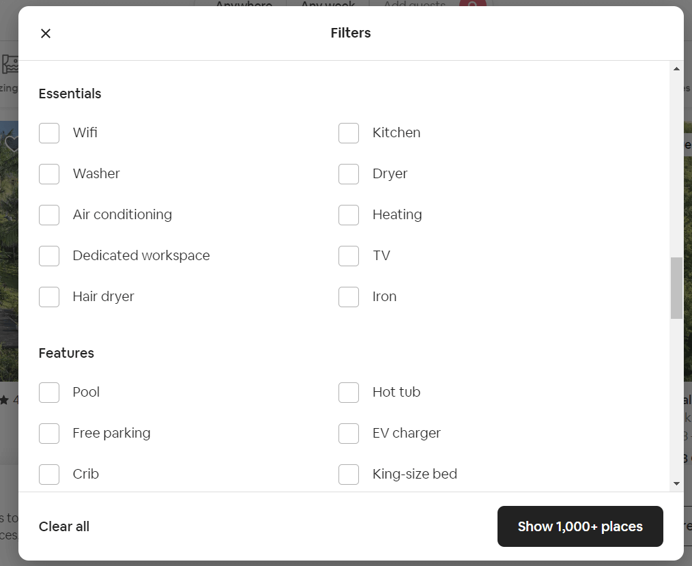Screen dimensions: 692x566
Task: Select Hot tub feature checkbox
Action: 349,393
